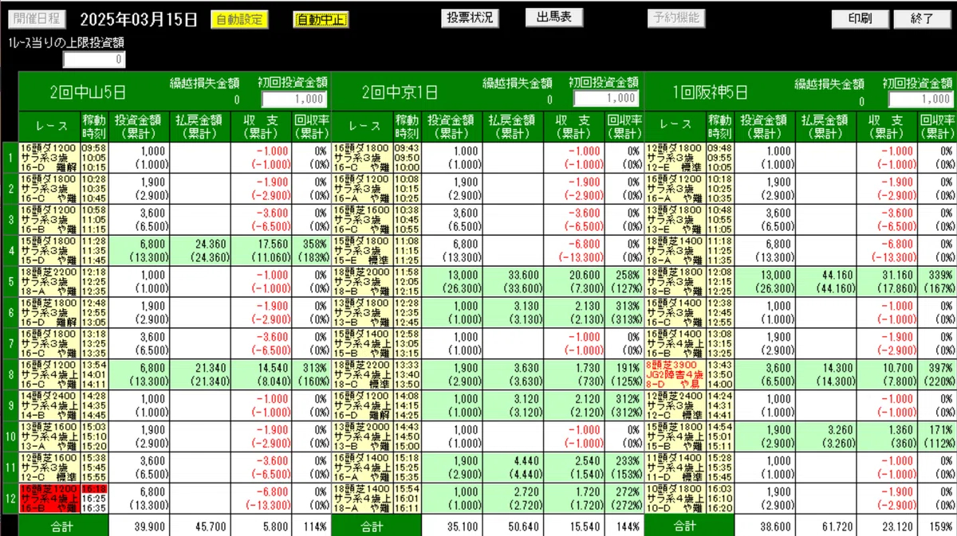Click the 中京 total payout 50.640
This screenshot has height=536, width=957.
(514, 526)
